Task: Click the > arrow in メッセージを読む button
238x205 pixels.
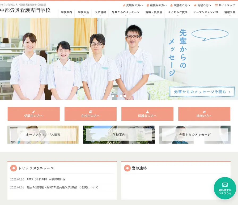Action: tap(229, 92)
